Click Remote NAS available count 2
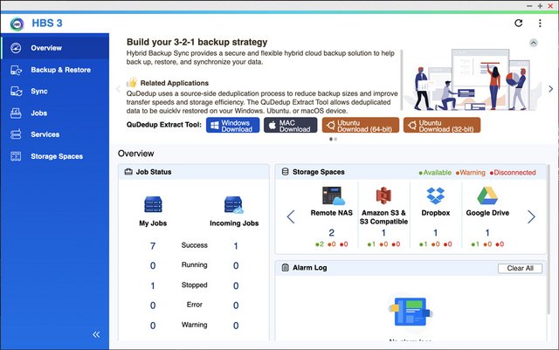559x350 pixels. [320, 244]
